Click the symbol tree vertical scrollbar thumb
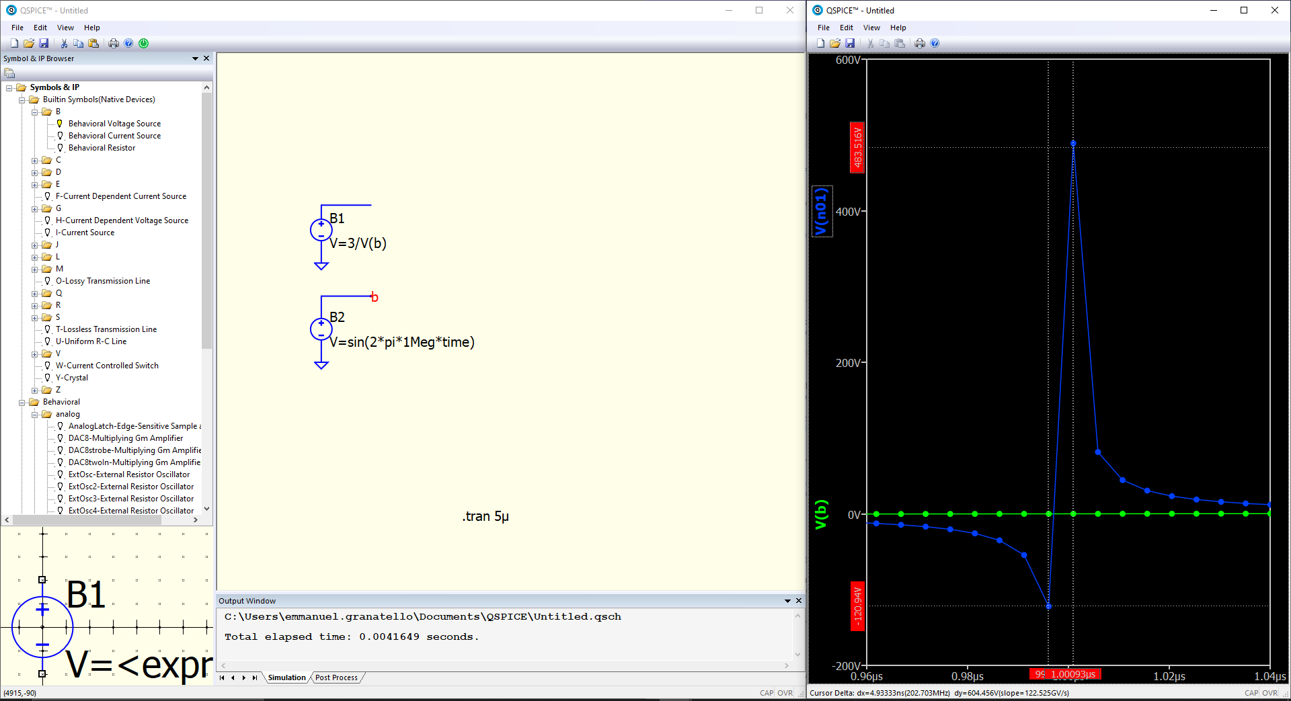The image size is (1291, 701). coord(206,220)
